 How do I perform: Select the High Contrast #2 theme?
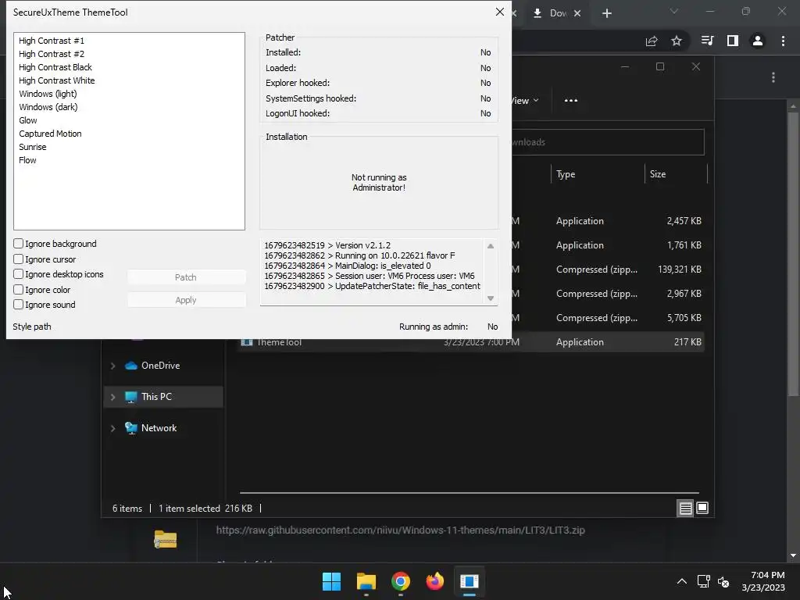(52, 54)
